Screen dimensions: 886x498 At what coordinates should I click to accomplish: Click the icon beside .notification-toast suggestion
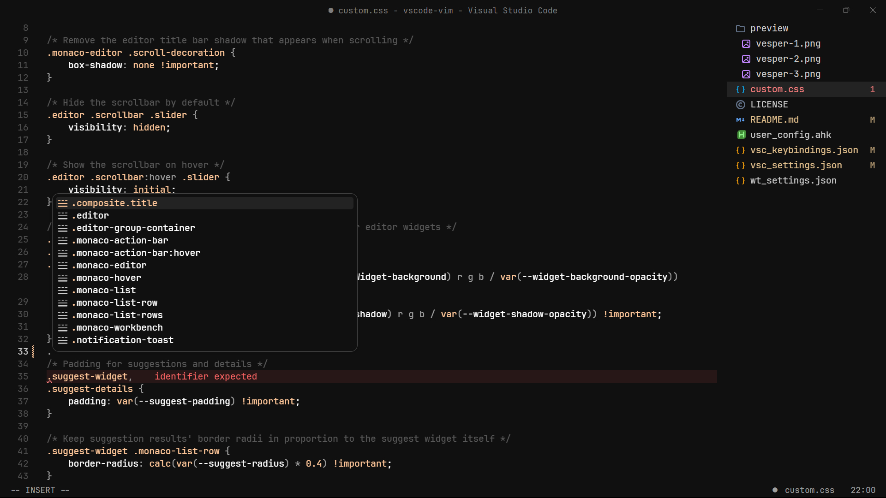point(63,340)
